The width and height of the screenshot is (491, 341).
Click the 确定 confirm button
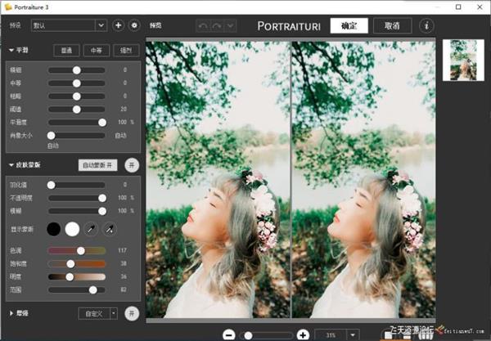(x=349, y=25)
